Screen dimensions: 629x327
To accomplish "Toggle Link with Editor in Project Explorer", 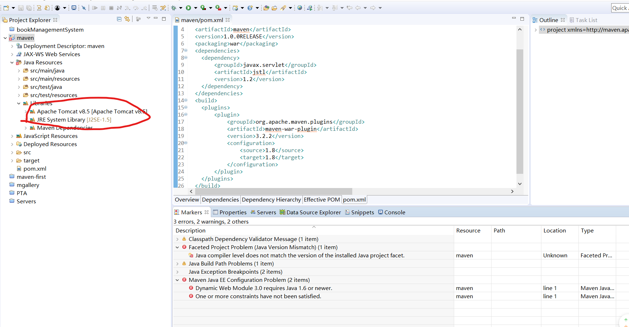I will [x=127, y=19].
